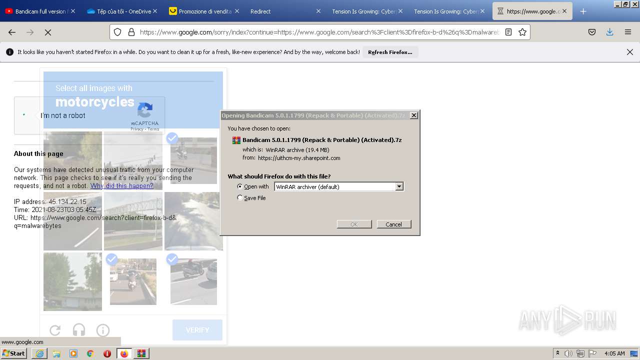Close the active google.com tab

tap(564, 11)
